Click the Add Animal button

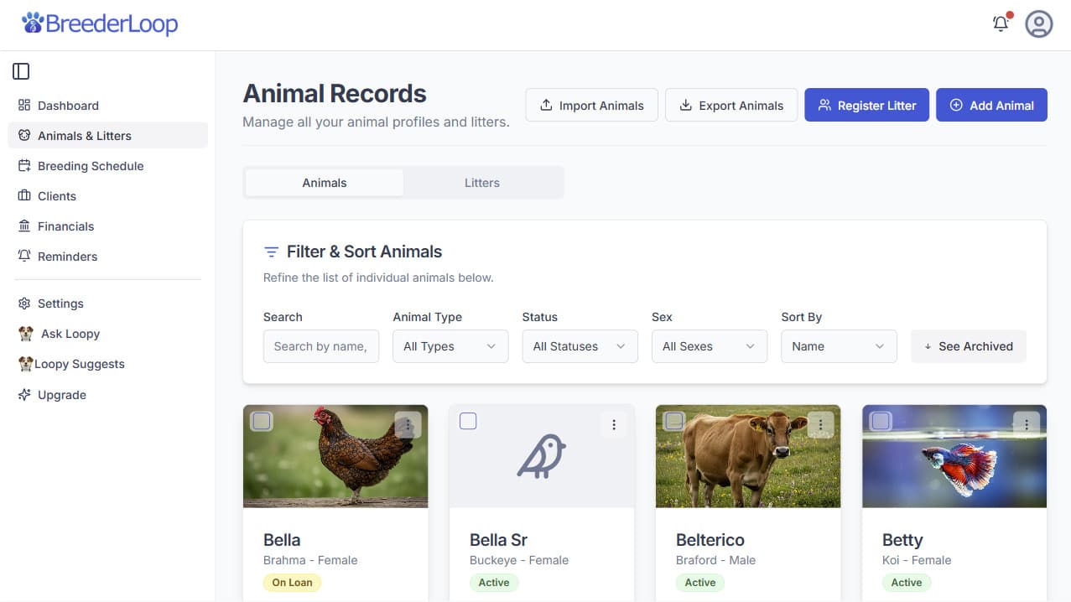coord(991,104)
